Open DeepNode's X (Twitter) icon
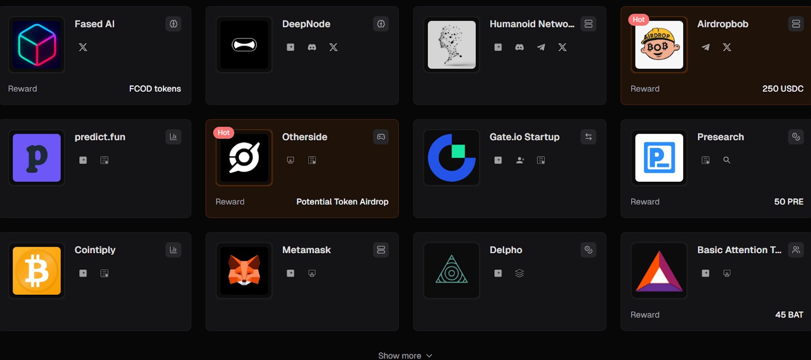811x360 pixels. [334, 47]
